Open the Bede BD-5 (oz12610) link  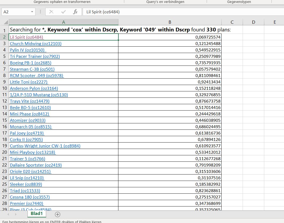[30, 108]
